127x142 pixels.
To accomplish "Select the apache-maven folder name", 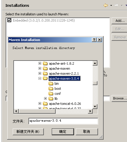I will point(60,68).
